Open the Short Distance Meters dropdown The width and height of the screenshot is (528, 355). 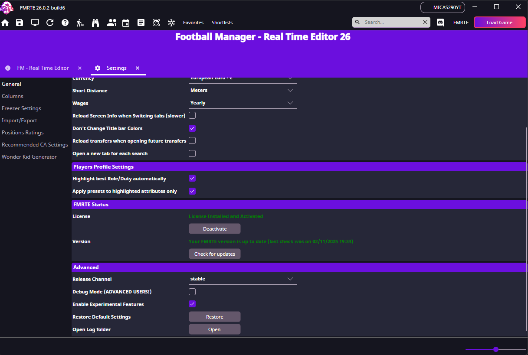pyautogui.click(x=243, y=90)
